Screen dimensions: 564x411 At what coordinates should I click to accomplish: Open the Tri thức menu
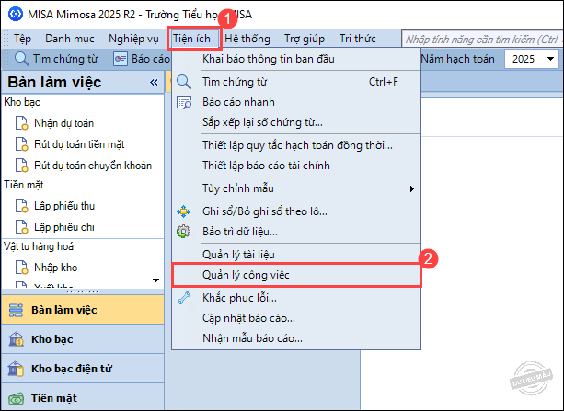tap(358, 39)
